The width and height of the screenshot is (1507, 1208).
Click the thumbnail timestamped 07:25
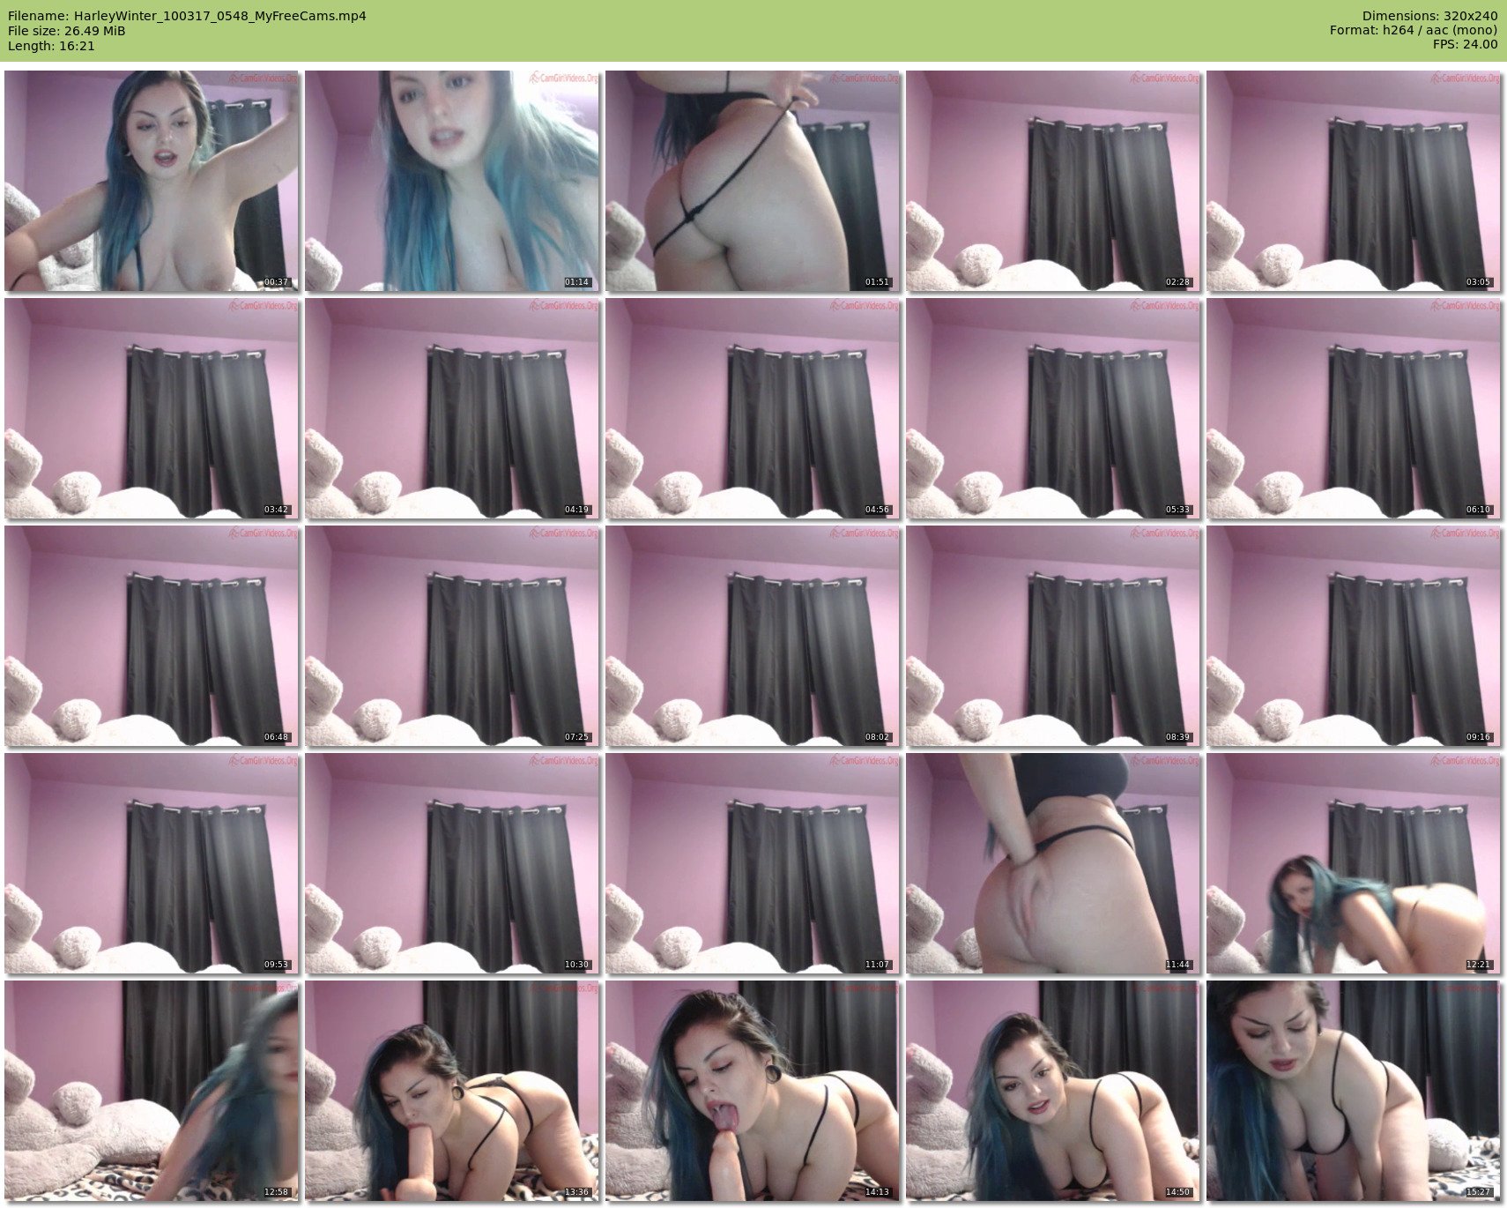click(452, 636)
